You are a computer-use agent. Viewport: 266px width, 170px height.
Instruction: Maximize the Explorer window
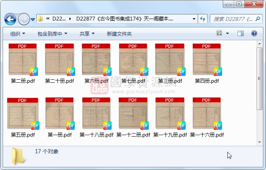click(x=239, y=4)
